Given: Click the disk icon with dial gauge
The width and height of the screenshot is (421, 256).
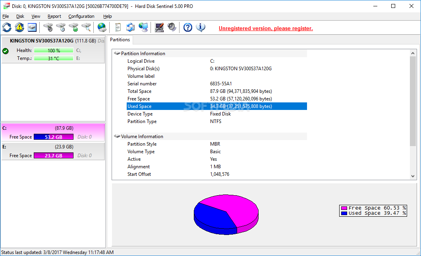Looking at the screenshot, I should (48, 27).
